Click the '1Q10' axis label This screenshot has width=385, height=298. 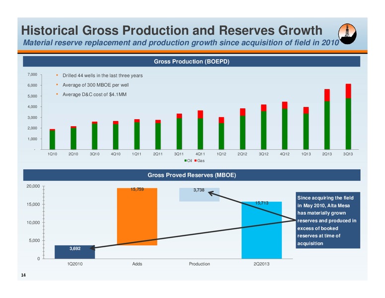click(52, 154)
